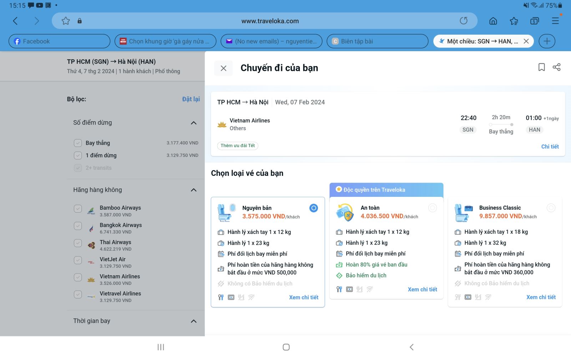Viewport: 571px width, 357px height.
Task: Select the Nguyên bản ticket radio button
Action: 313,208
